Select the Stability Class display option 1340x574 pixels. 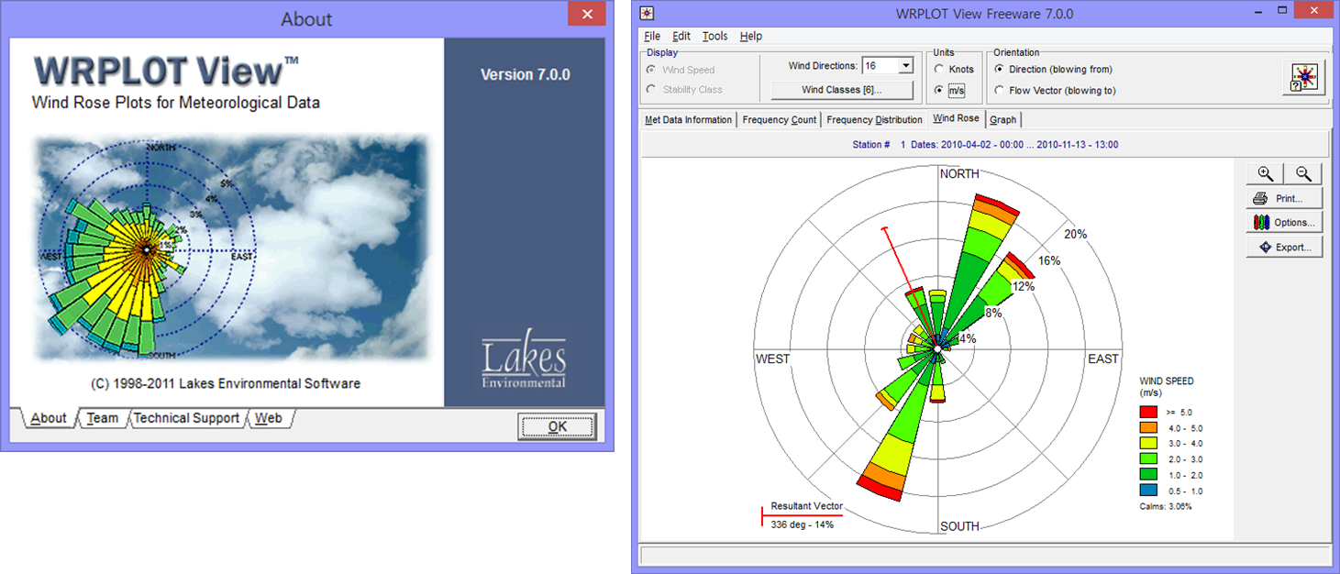[x=685, y=90]
